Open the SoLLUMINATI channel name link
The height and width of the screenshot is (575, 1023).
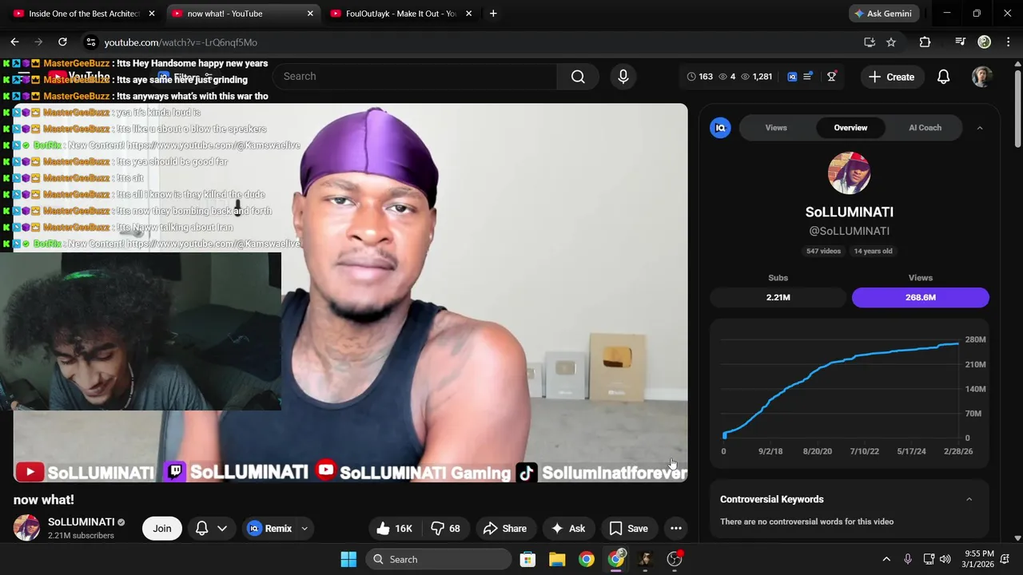click(x=81, y=522)
